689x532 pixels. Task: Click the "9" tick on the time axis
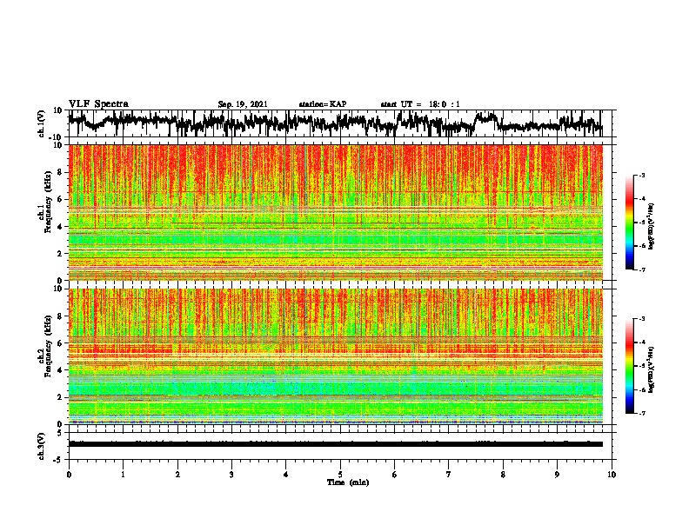tap(557, 475)
